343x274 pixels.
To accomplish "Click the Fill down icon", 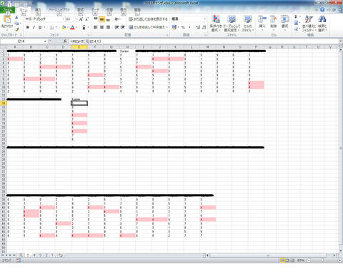I will (296, 23).
